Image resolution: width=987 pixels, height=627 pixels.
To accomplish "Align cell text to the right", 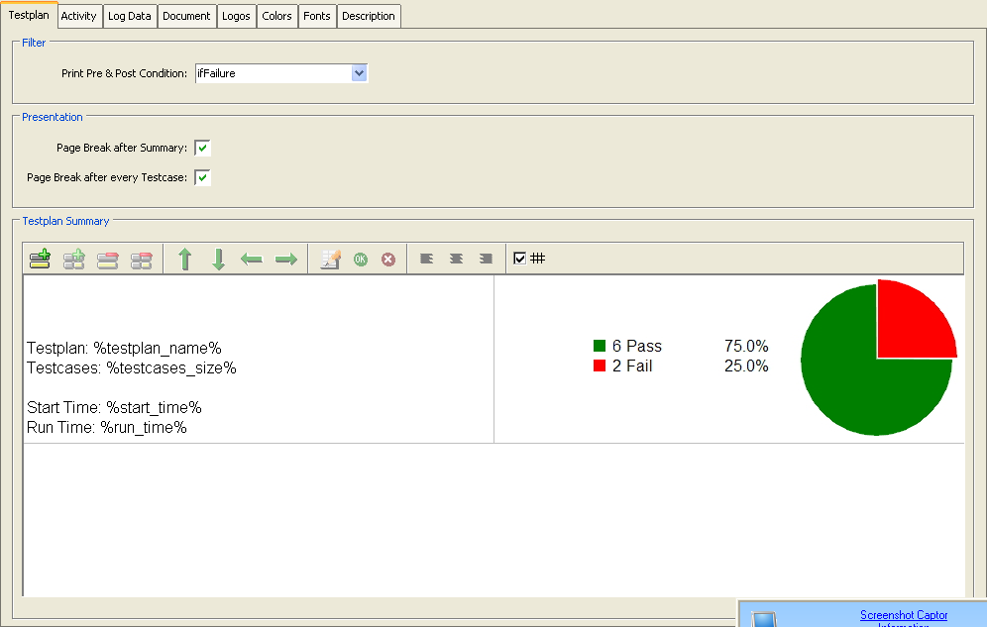I will [486, 260].
